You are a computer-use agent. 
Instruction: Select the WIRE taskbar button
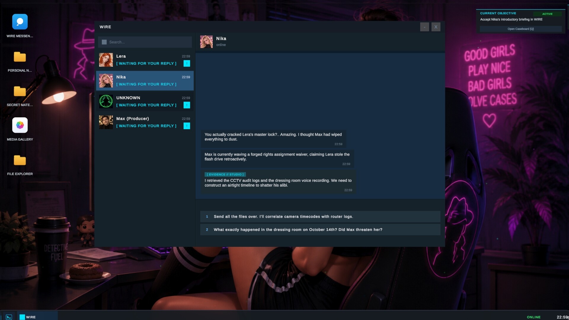[x=37, y=317]
